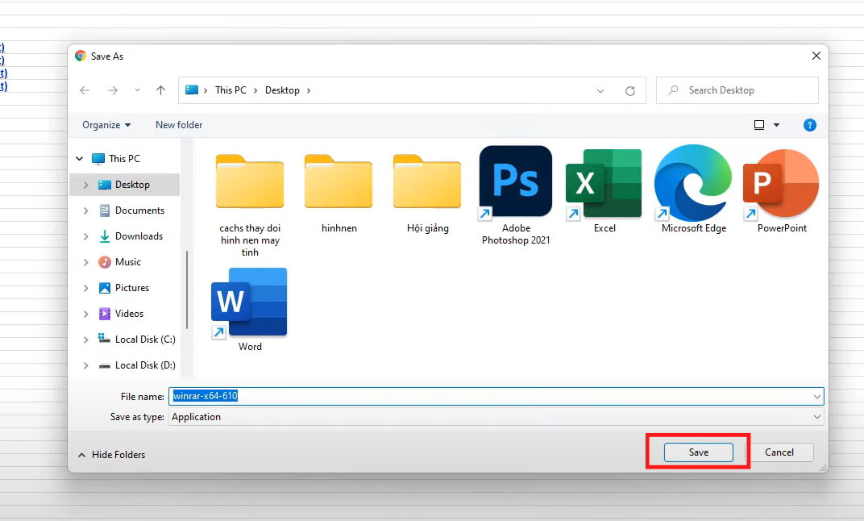Open the File name dropdown arrow
This screenshot has width=864, height=521.
coord(816,397)
